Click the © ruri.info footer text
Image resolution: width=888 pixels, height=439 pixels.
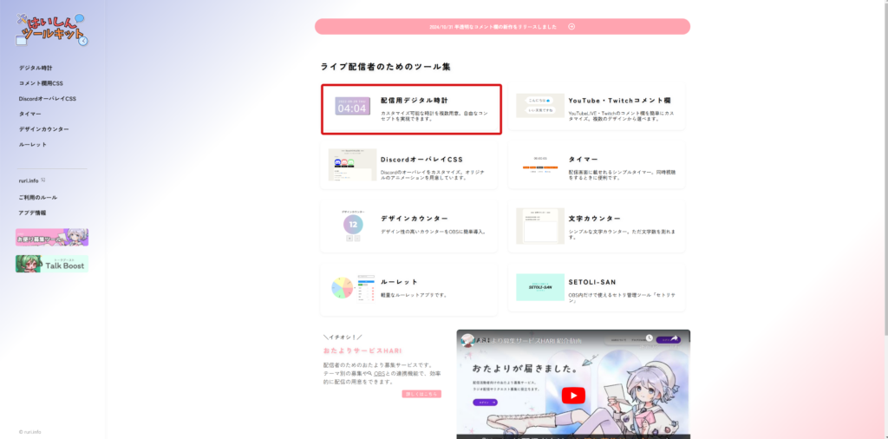point(30,432)
